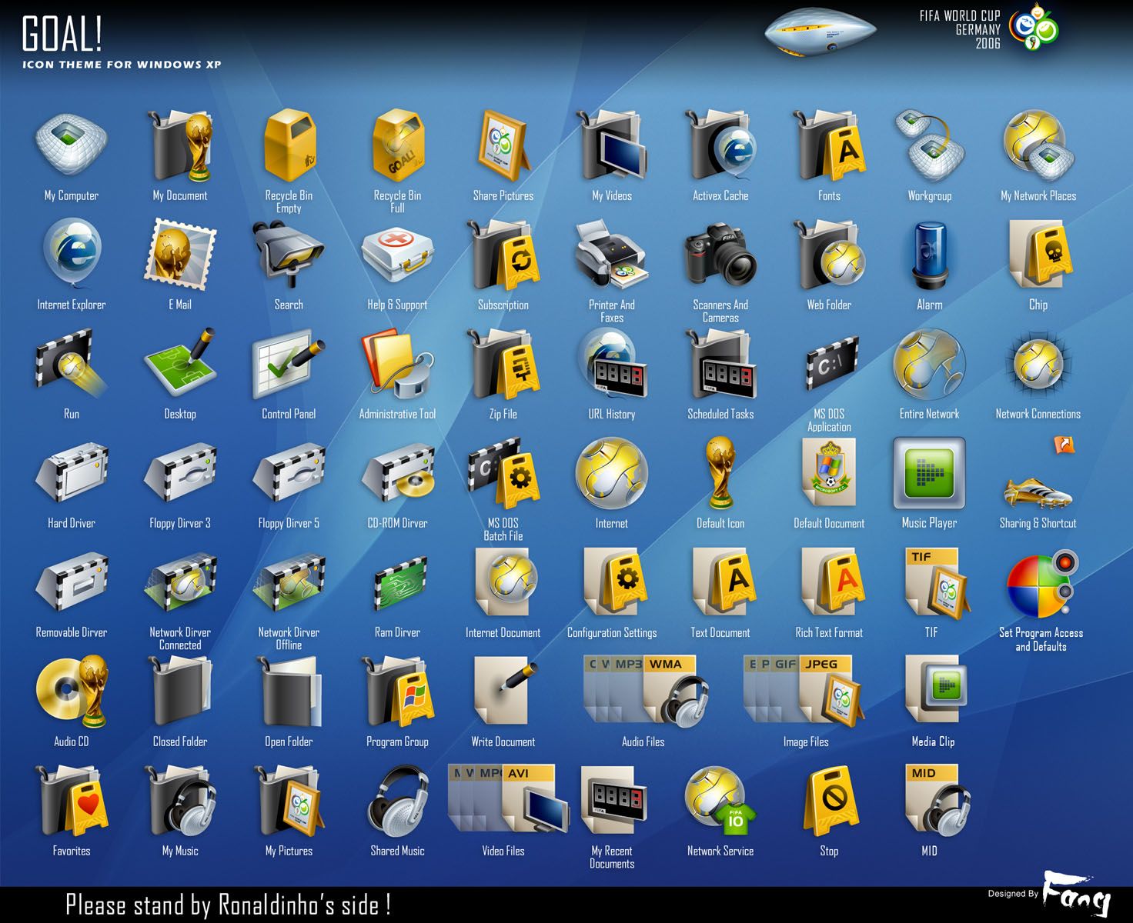
Task: Select the Network Dirver Connected icon
Action: [x=180, y=583]
